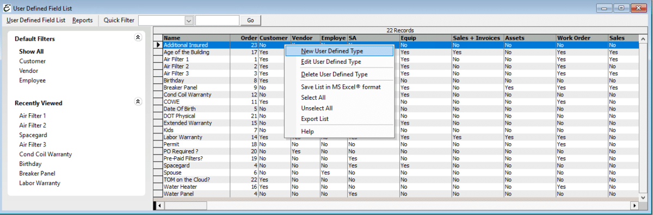
Task: Click horizontal scrollbar right arrow
Action: click(x=634, y=205)
